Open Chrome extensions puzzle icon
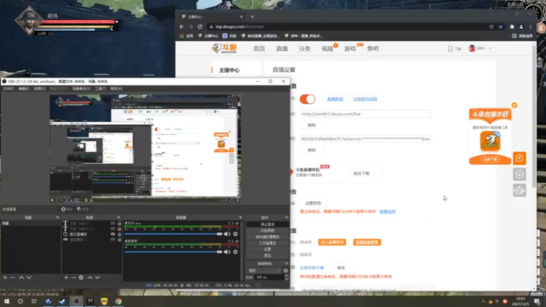This screenshot has width=546, height=307. 512,27
